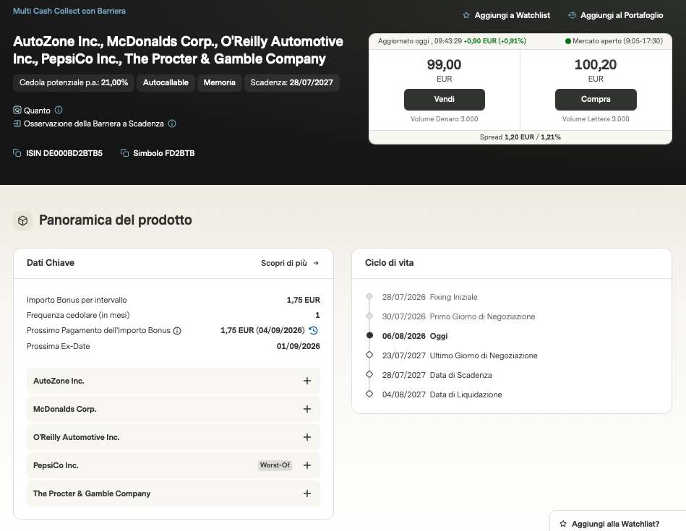Click Multi Cash Collect con Barriera link
Image resolution: width=686 pixels, height=531 pixels.
pyautogui.click(x=69, y=11)
